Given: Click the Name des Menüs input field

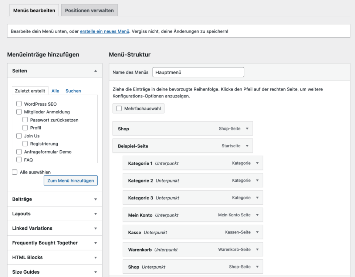Looking at the screenshot, I should point(198,72).
